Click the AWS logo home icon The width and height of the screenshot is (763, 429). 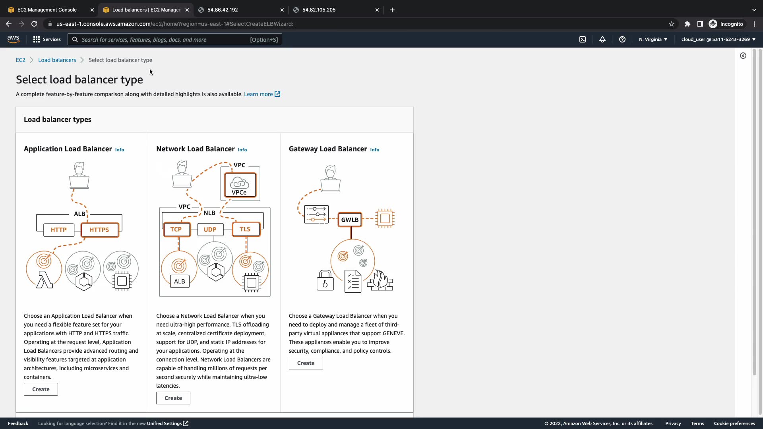[x=13, y=39]
